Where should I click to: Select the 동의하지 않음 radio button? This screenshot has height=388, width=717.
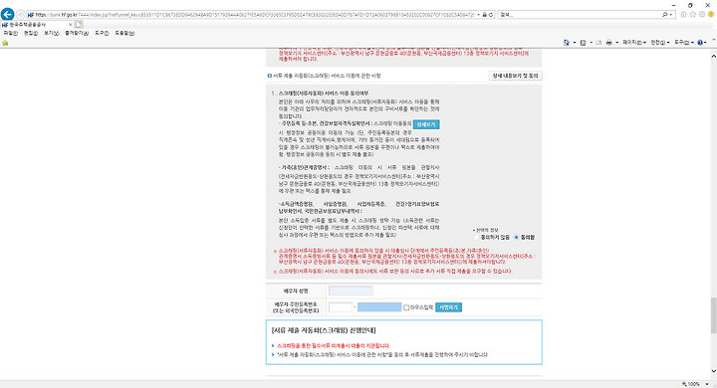point(476,237)
